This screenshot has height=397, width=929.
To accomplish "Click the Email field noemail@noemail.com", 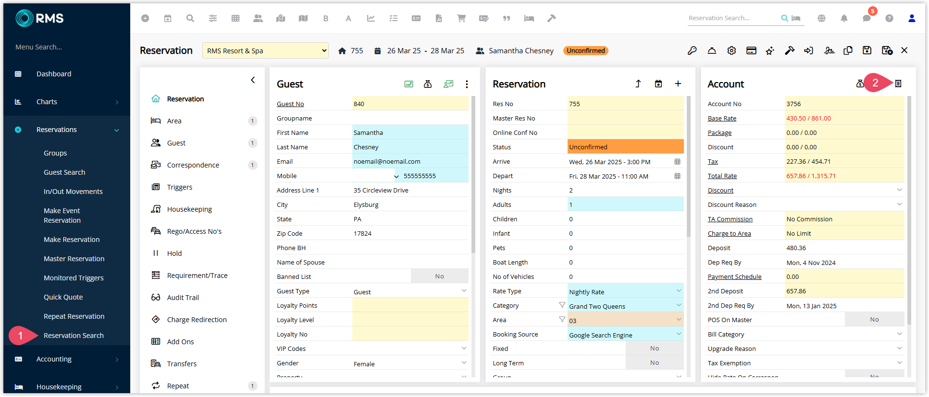I will tap(410, 161).
